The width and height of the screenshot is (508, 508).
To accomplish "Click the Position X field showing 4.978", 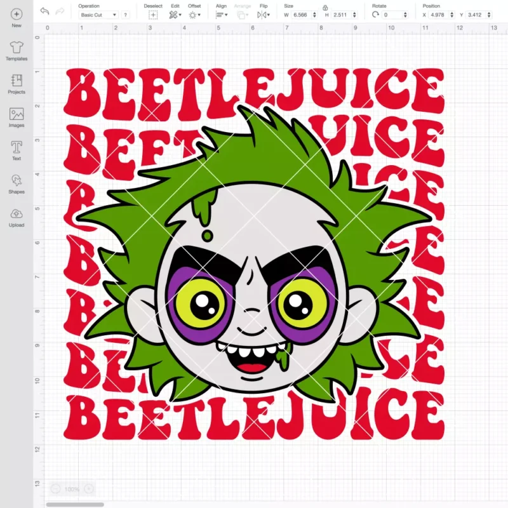I will [x=438, y=15].
